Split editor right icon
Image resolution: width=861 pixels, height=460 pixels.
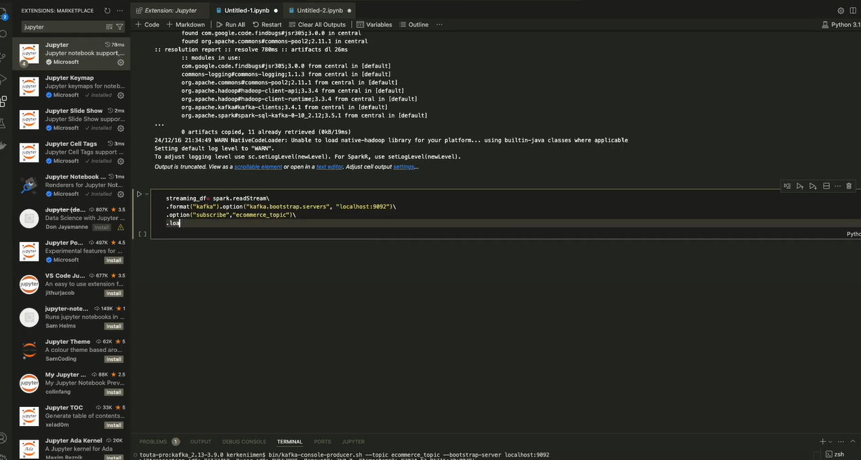pos(853,11)
